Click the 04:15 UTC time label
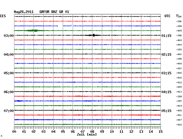The height and width of the screenshot is (139, 183). (x=166, y=92)
